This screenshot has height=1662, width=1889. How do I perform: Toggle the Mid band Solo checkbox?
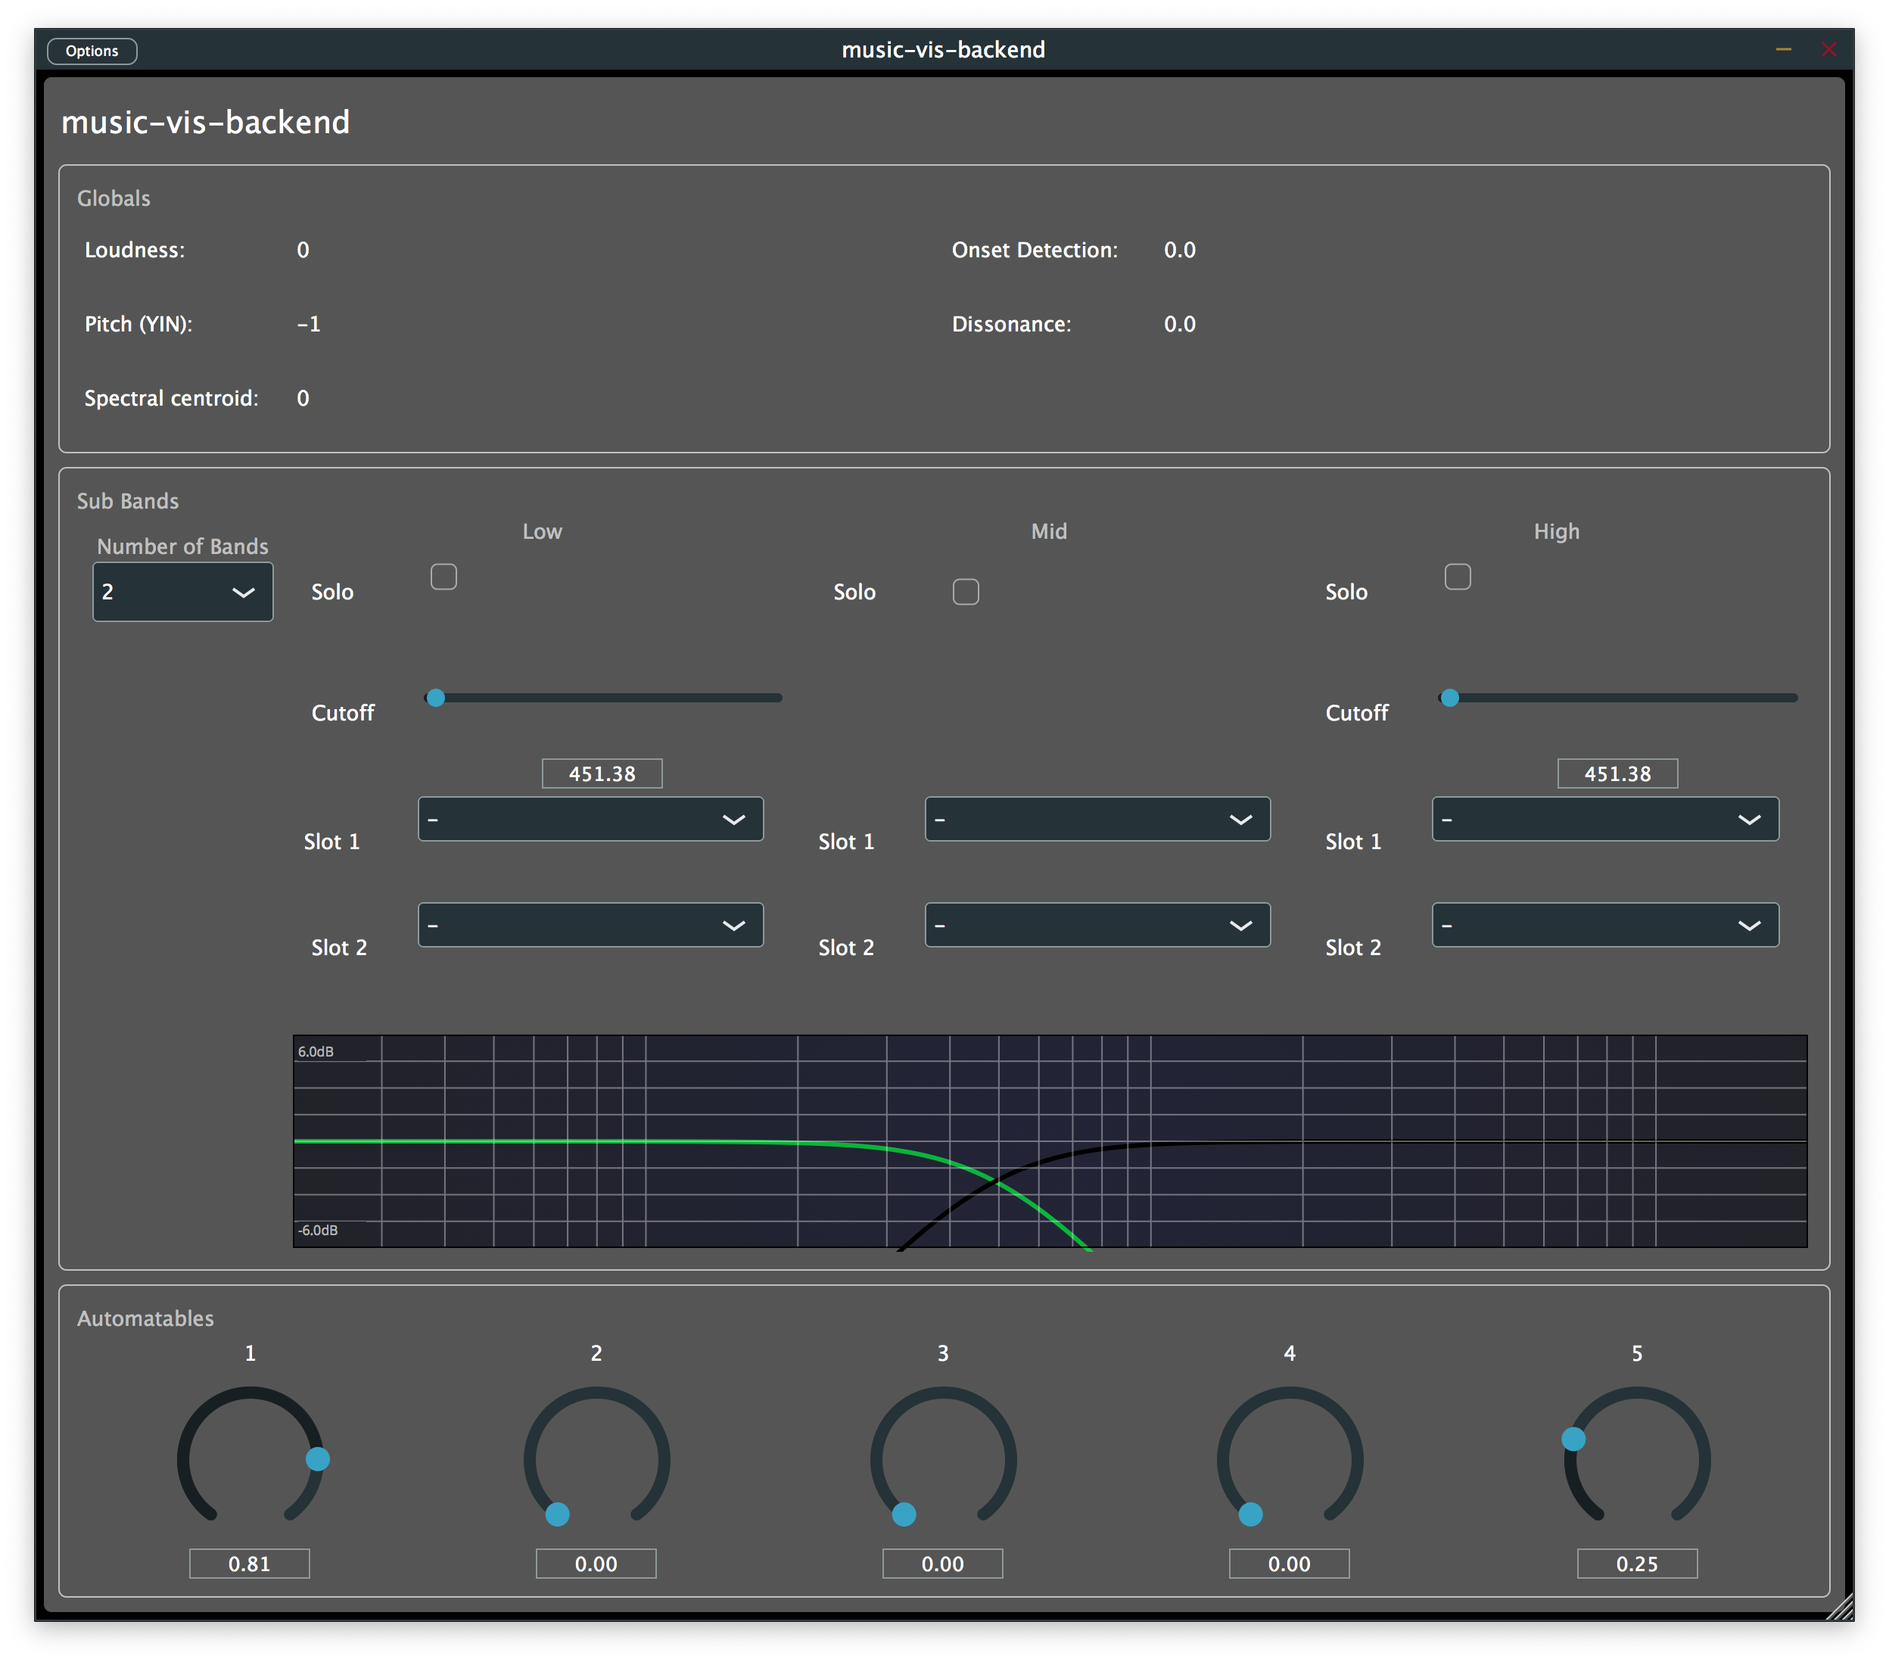tap(966, 592)
